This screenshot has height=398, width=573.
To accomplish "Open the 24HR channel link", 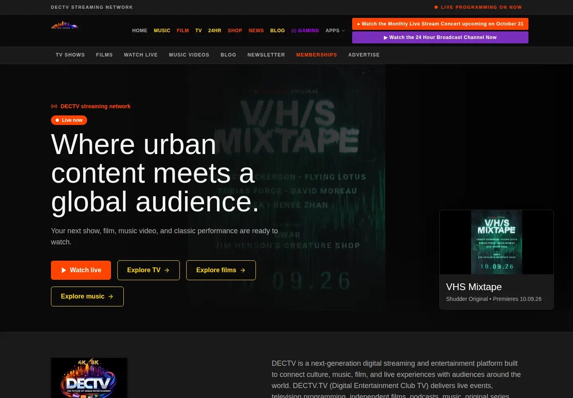I will 214,31.
